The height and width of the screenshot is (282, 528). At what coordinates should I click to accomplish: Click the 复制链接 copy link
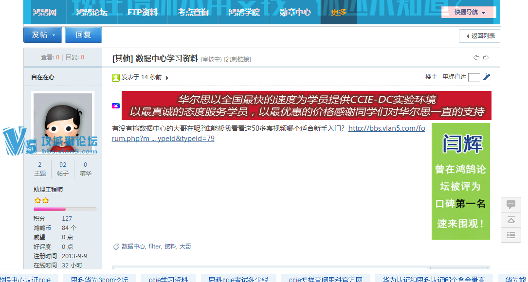tap(237, 59)
